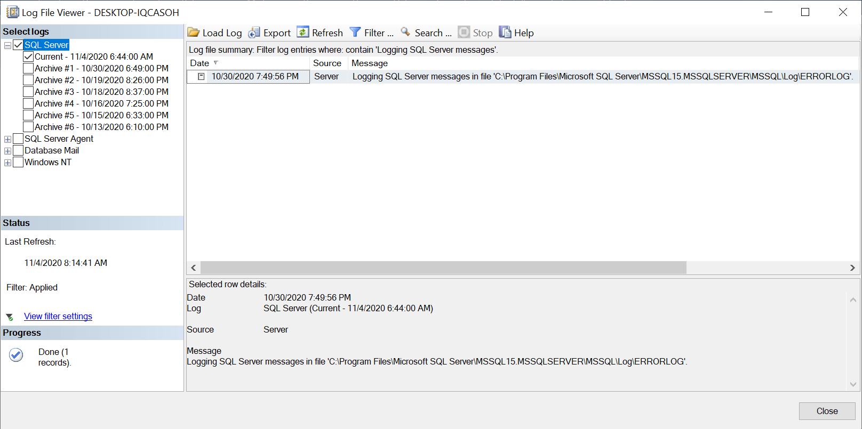
Task: Open the View filter settings link
Action: pos(58,316)
